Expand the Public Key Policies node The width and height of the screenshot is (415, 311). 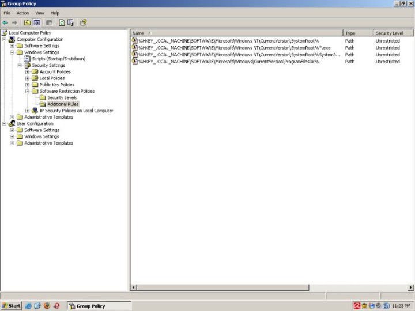point(27,85)
